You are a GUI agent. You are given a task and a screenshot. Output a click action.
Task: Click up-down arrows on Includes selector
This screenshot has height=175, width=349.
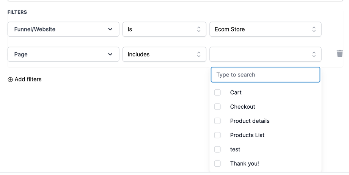(x=198, y=54)
